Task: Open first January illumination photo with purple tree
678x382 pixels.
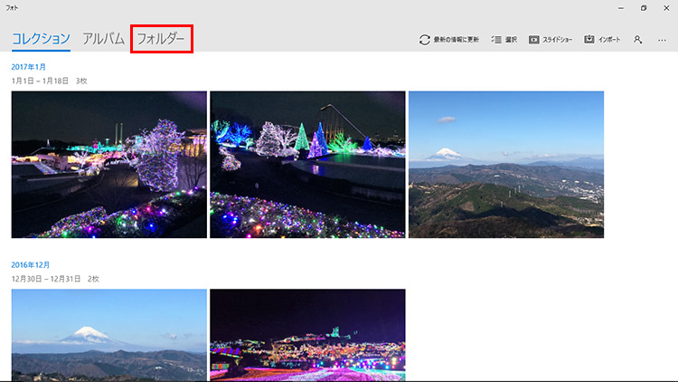Action: pos(108,164)
